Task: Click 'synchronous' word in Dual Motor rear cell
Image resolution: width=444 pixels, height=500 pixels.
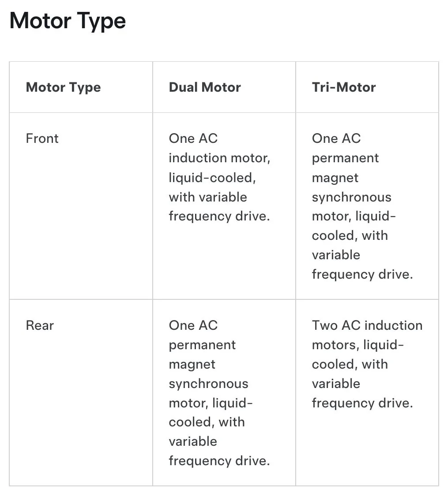Action: pos(208,384)
